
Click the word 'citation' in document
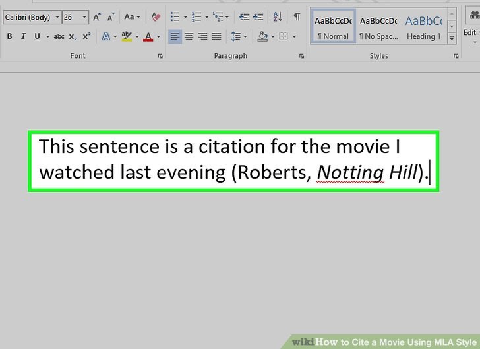pyautogui.click(x=231, y=146)
